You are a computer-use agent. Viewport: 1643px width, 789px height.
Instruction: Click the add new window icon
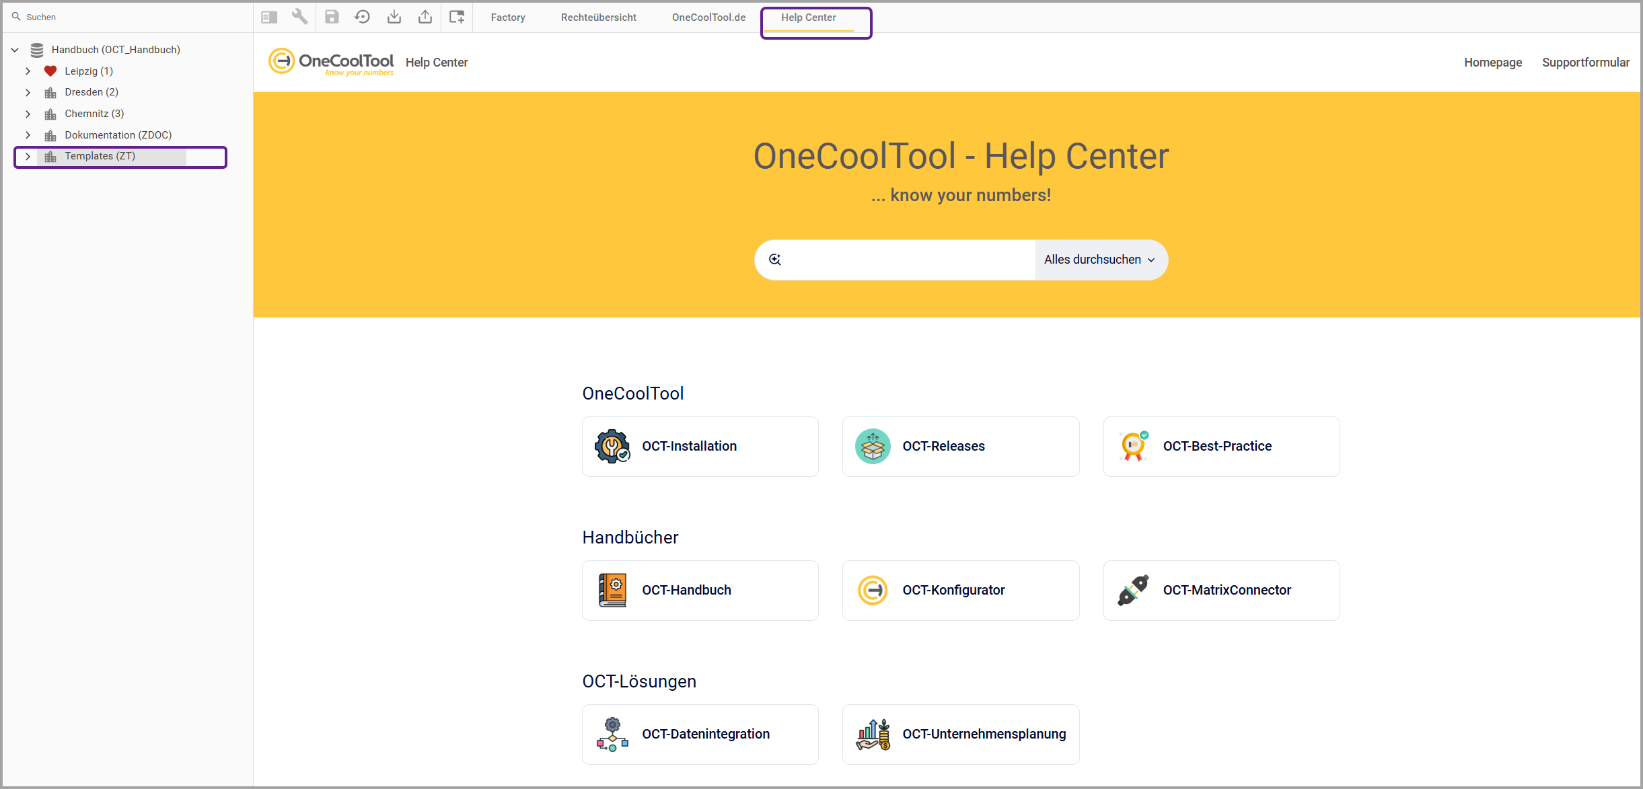[457, 17]
